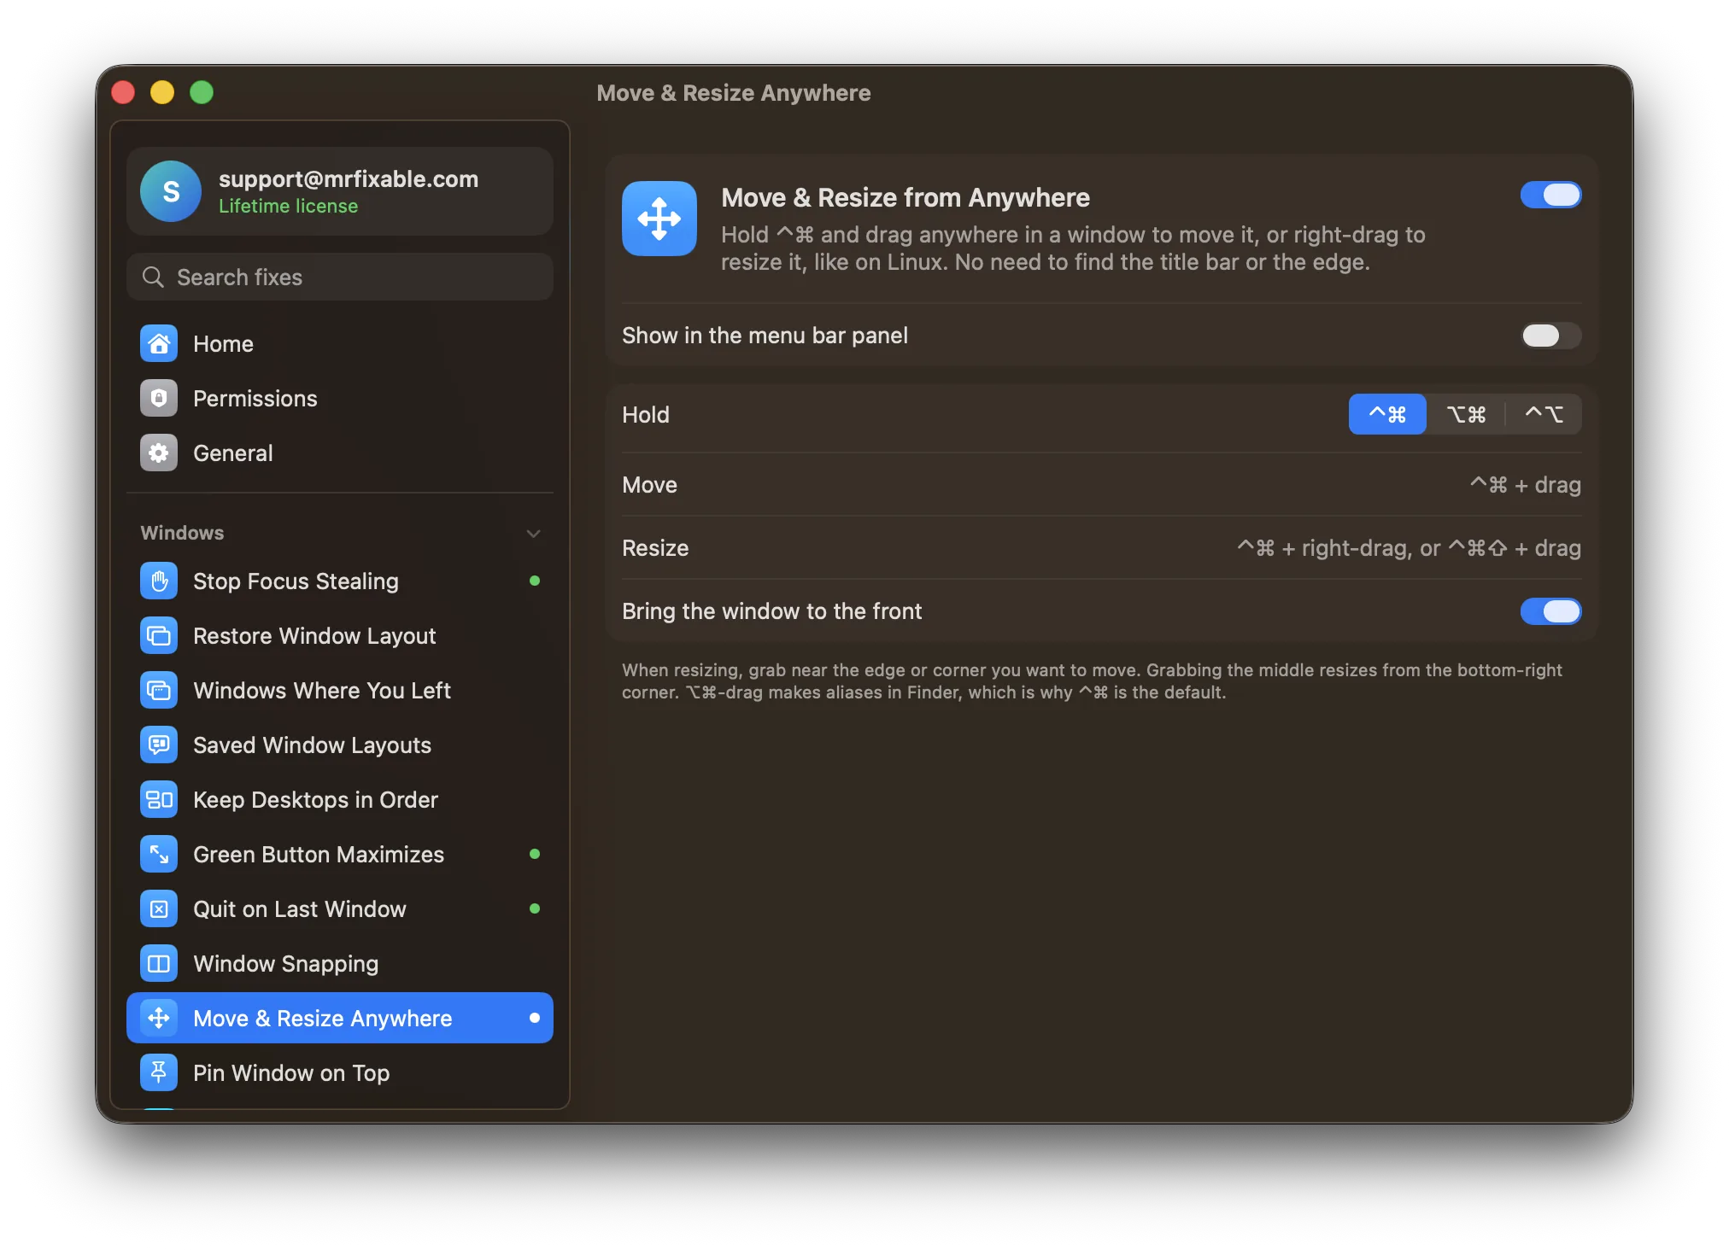Click the Window Snapping split icon

pyautogui.click(x=159, y=964)
